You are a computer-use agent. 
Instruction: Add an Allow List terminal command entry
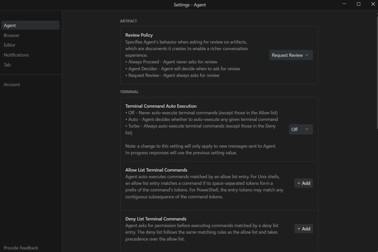pos(304,183)
